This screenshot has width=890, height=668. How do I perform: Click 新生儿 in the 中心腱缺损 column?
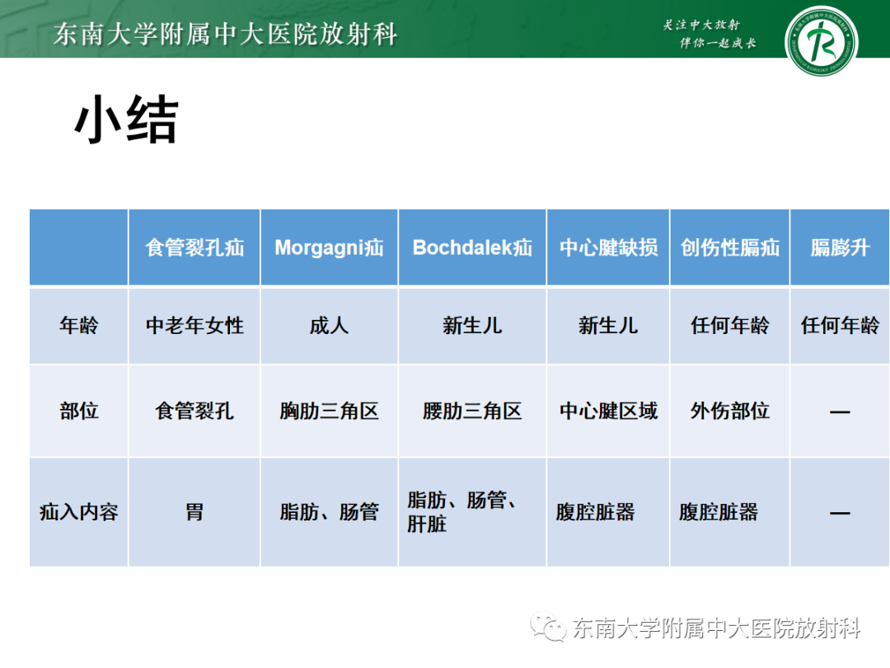click(608, 326)
